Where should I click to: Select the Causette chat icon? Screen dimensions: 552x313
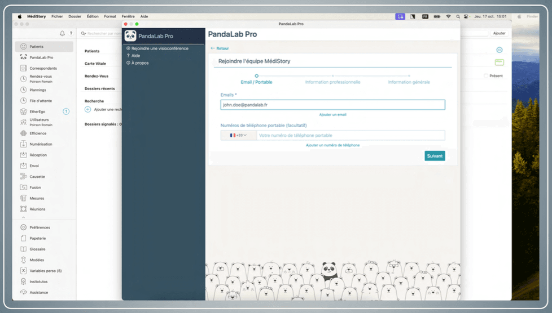point(23,177)
